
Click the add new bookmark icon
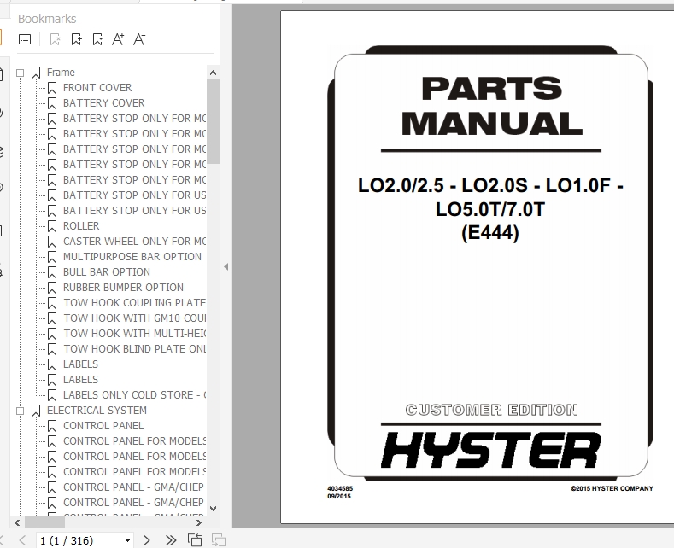[x=77, y=39]
